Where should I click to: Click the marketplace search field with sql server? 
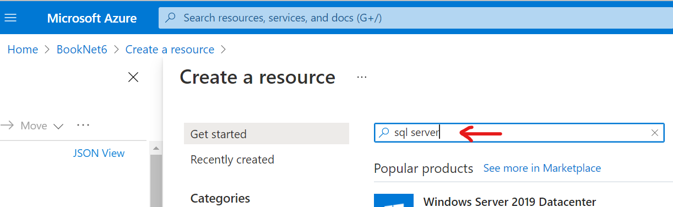click(x=519, y=133)
